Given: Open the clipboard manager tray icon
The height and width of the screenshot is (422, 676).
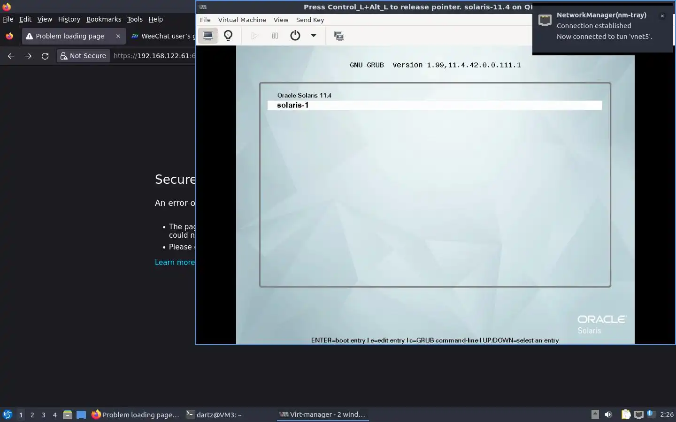Looking at the screenshot, I should pyautogui.click(x=626, y=414).
